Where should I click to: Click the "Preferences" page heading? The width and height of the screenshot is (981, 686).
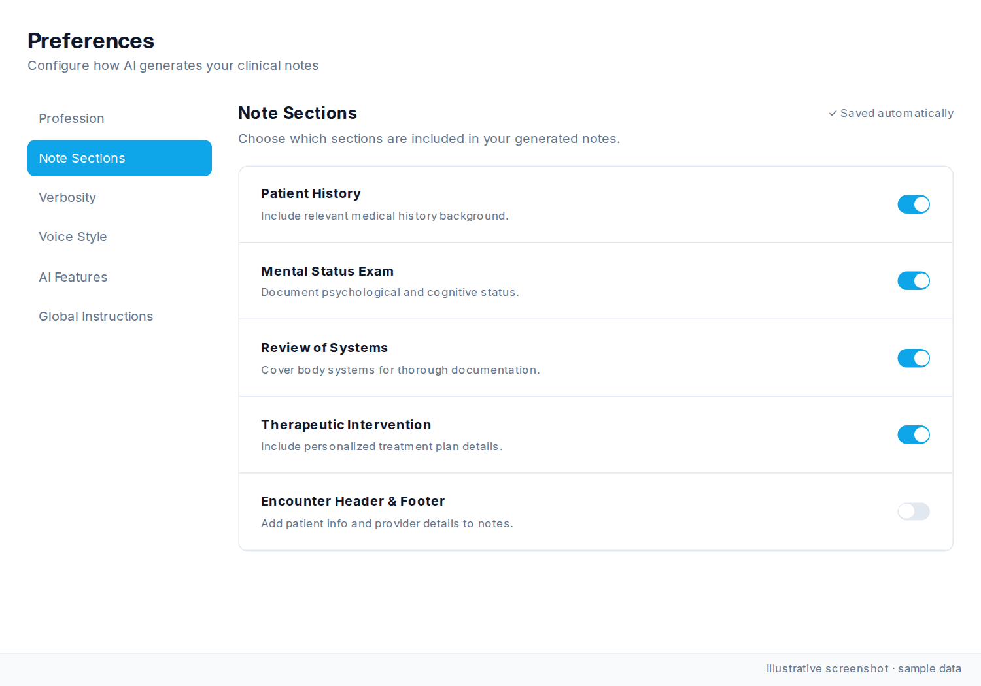(x=91, y=41)
